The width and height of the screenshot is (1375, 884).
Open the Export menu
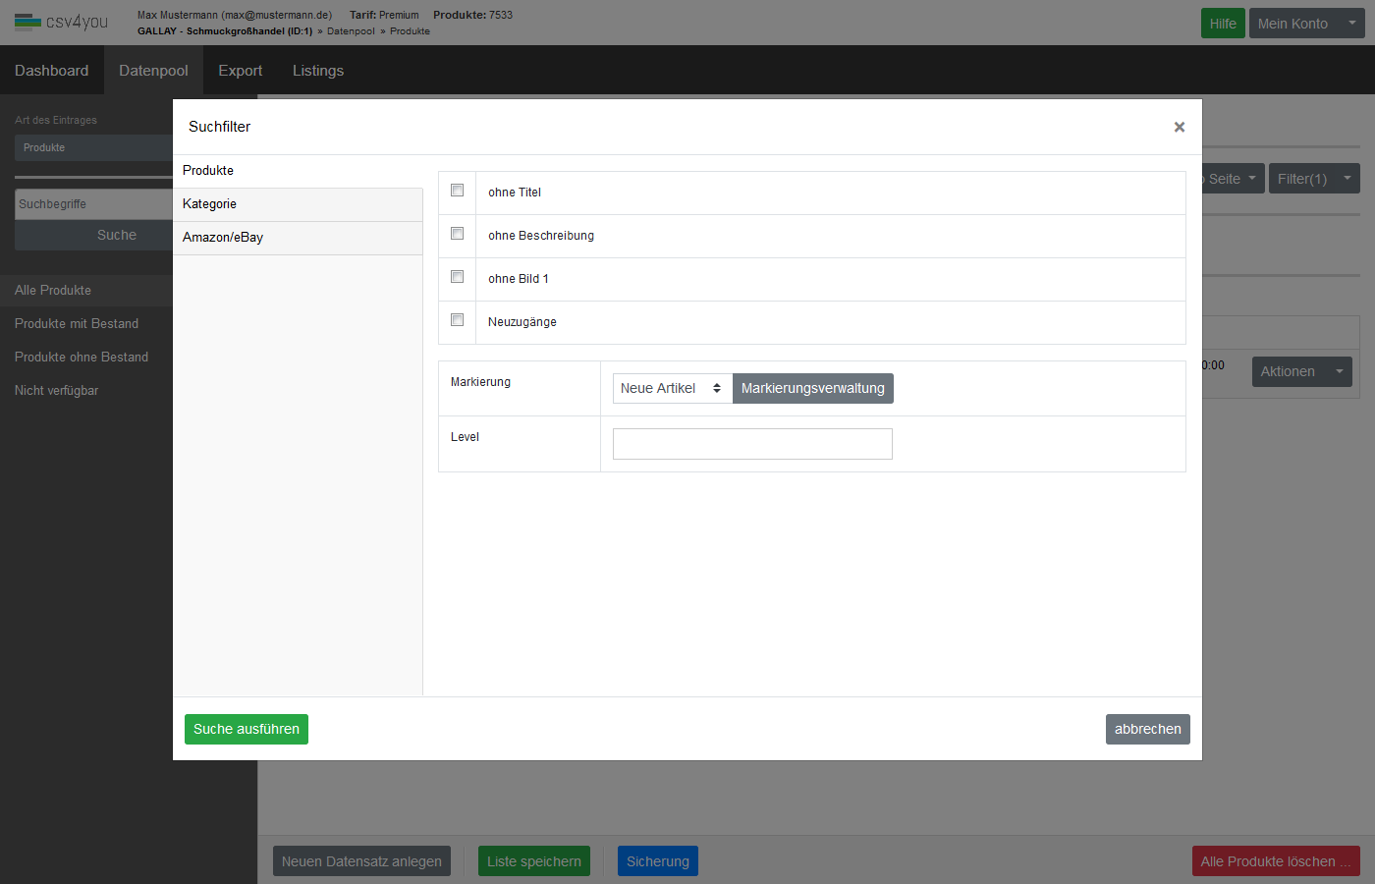(x=240, y=71)
